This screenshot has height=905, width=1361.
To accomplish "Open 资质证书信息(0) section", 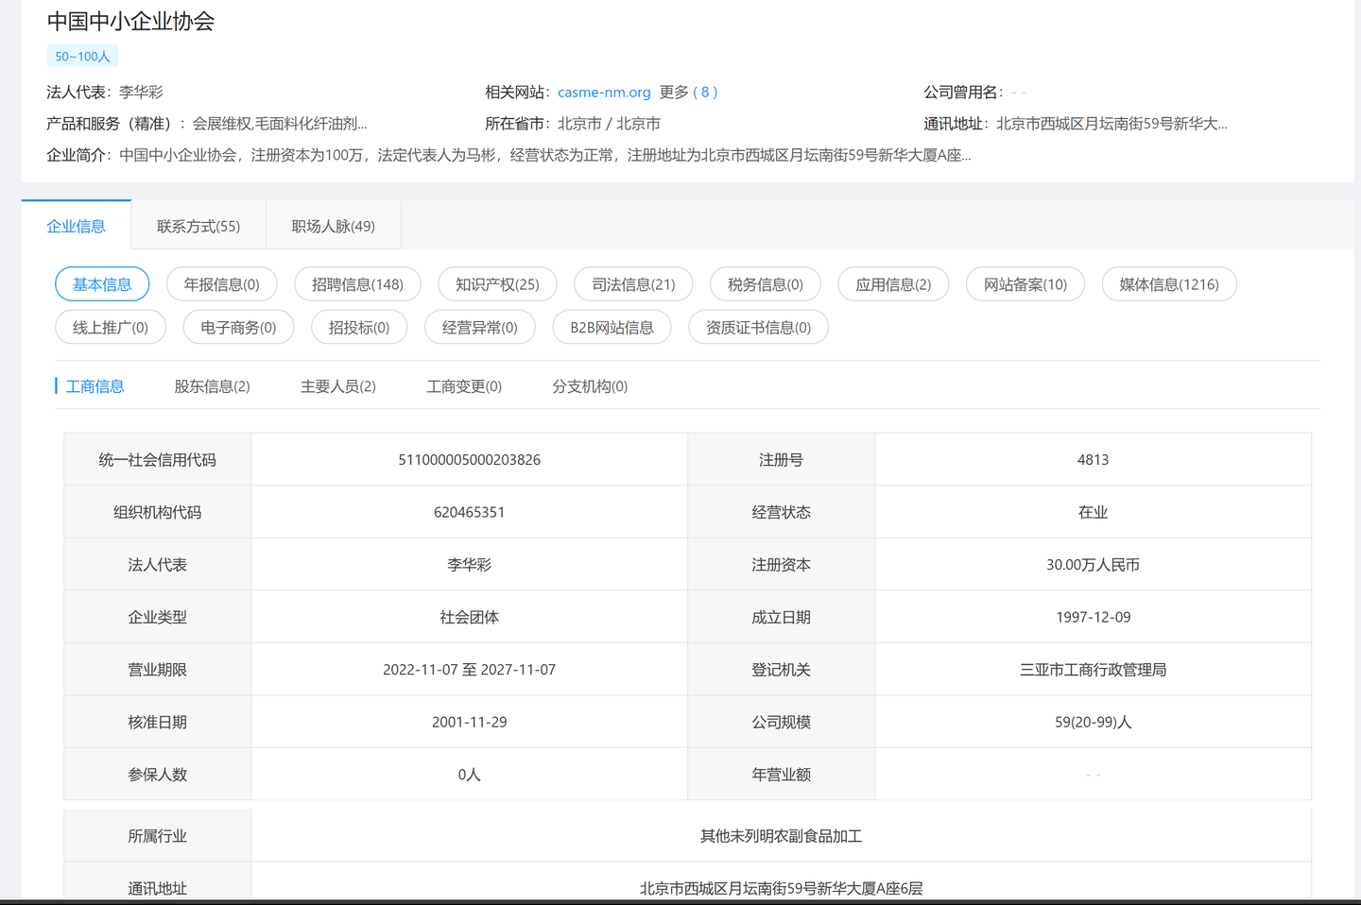I will pyautogui.click(x=759, y=328).
